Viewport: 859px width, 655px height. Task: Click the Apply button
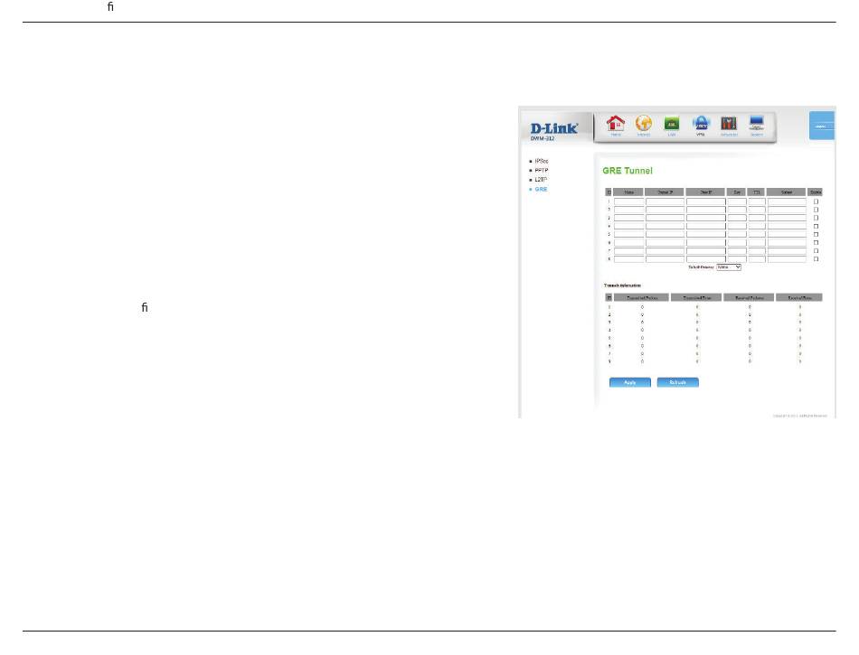[x=630, y=382]
